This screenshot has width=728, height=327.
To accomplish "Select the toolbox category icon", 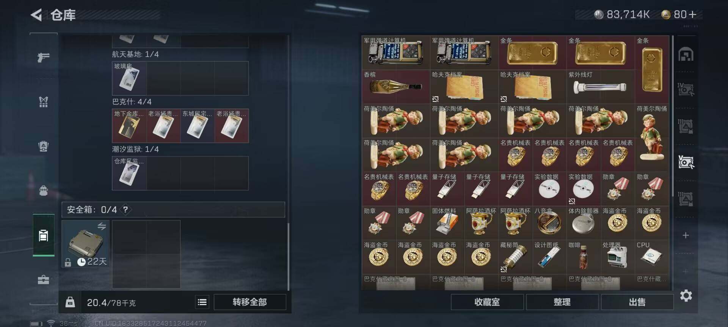I will [43, 280].
